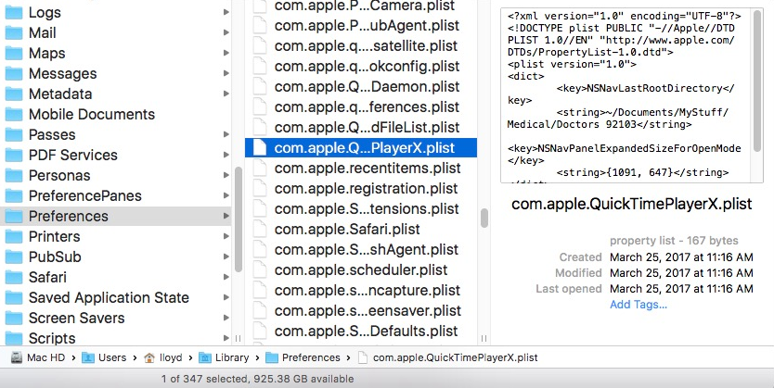Click the com.apple.scheduler.plist file icon
Viewport: 774px width, 388px height.
click(x=260, y=269)
